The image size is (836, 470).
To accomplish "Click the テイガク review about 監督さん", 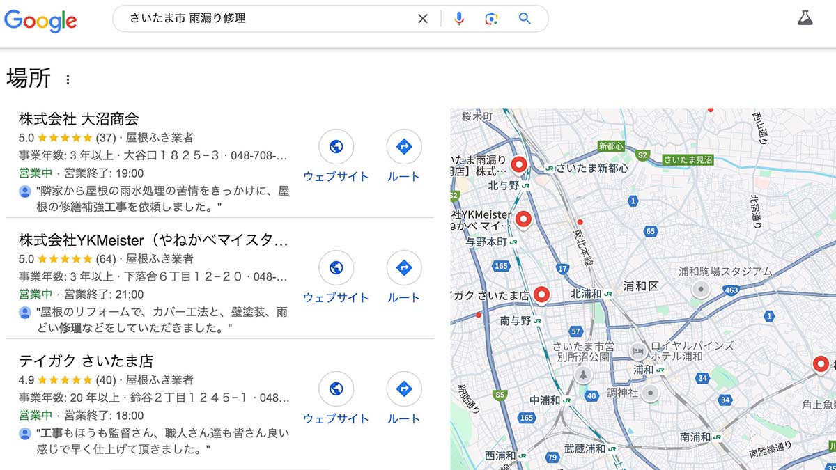I will 162,441.
